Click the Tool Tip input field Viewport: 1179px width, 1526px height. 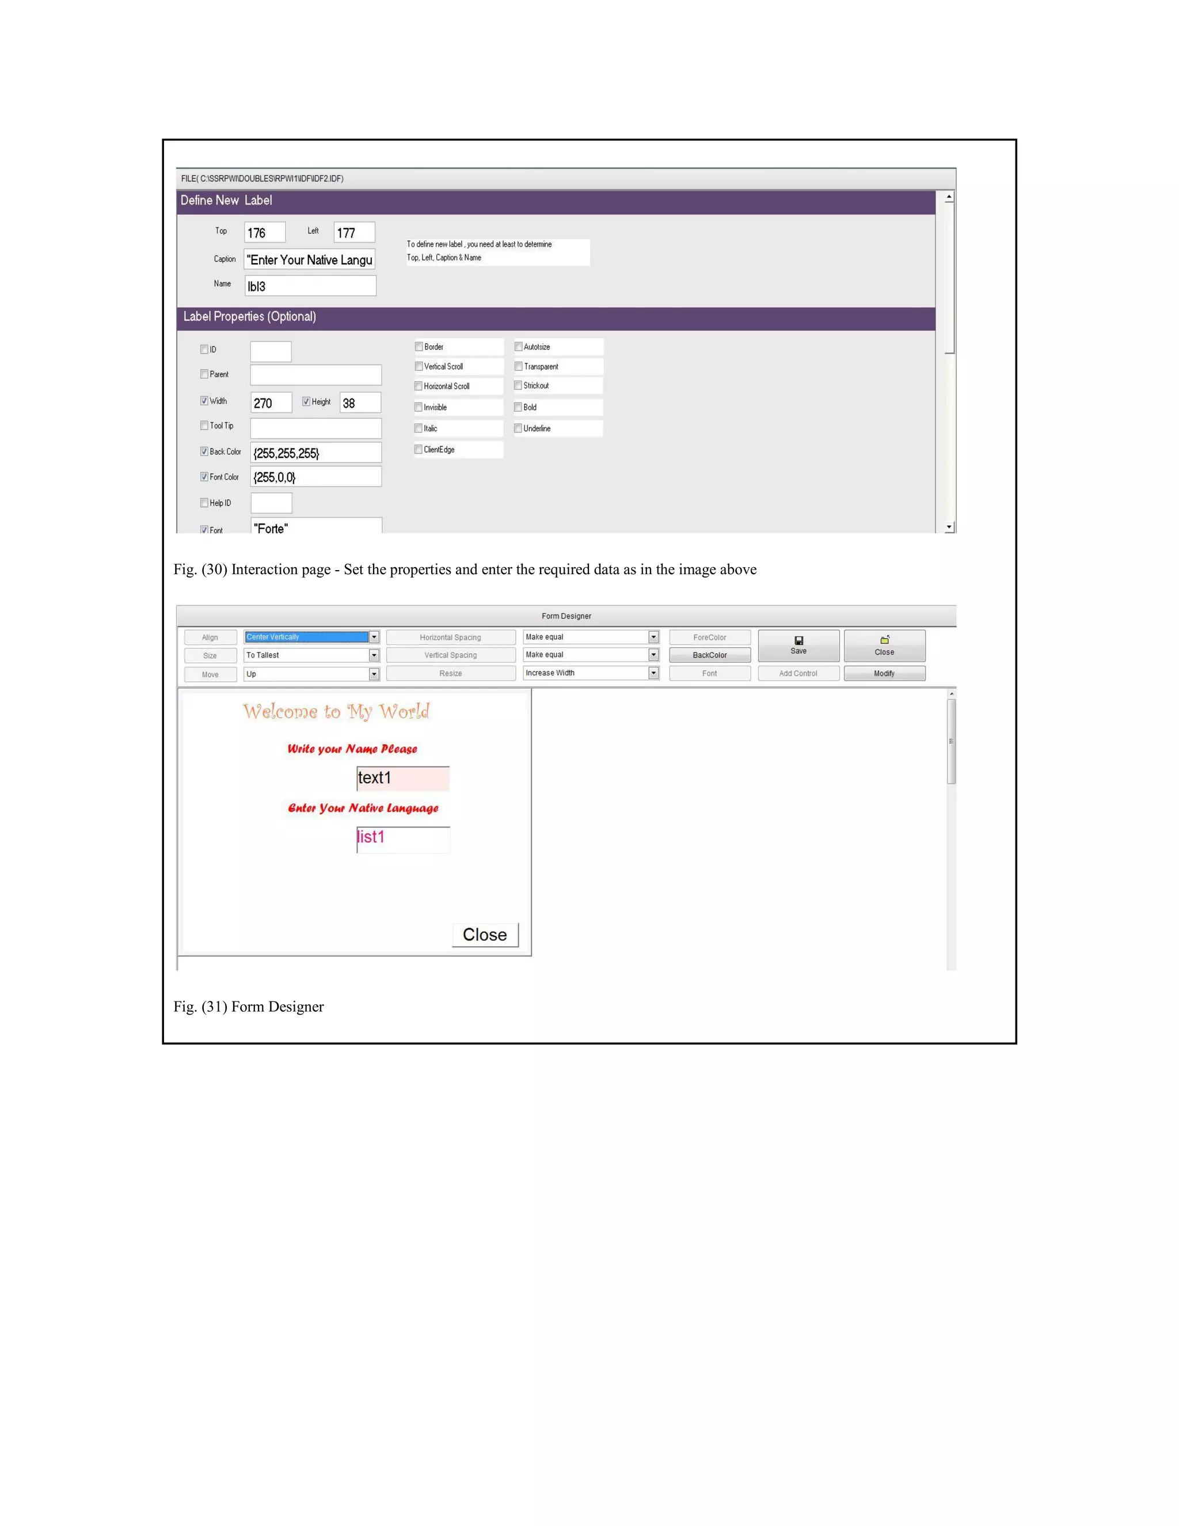[315, 428]
